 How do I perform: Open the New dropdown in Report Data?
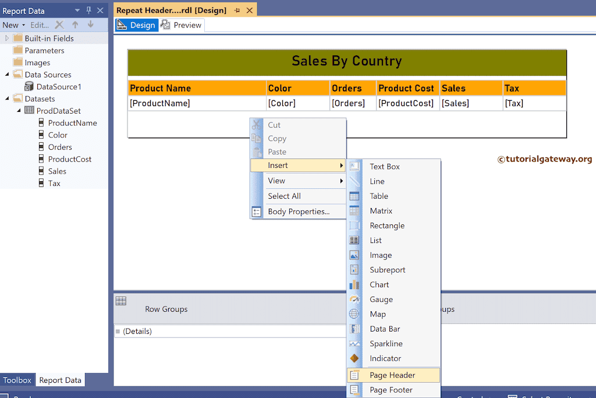(x=14, y=25)
